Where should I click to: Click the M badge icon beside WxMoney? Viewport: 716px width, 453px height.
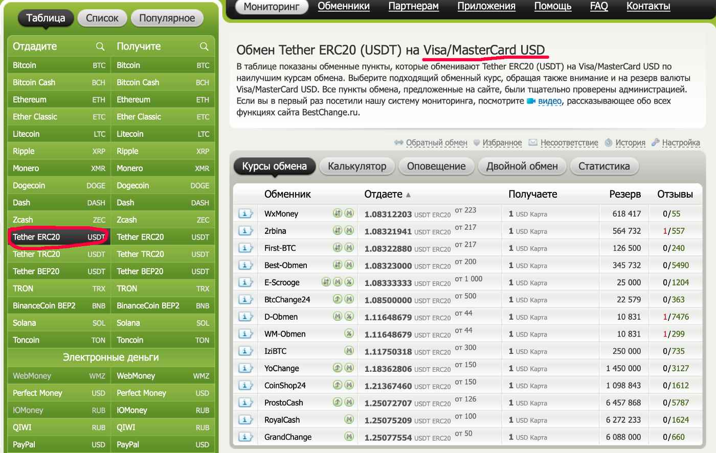coord(349,213)
